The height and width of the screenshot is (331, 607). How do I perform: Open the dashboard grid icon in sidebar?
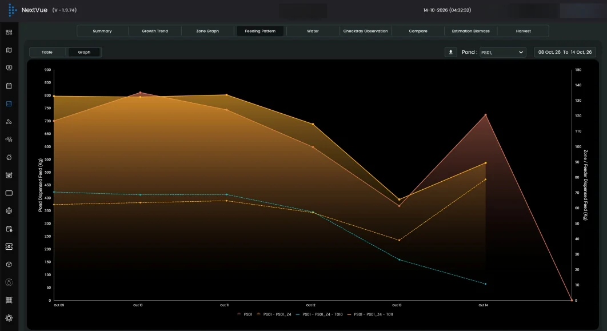pyautogui.click(x=9, y=32)
